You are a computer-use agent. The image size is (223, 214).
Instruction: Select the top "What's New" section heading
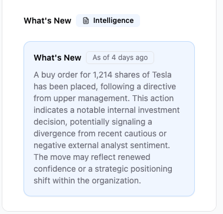(x=48, y=21)
